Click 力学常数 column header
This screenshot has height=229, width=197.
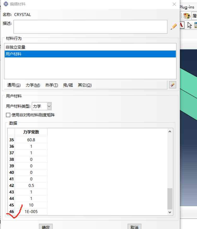pos(31,132)
